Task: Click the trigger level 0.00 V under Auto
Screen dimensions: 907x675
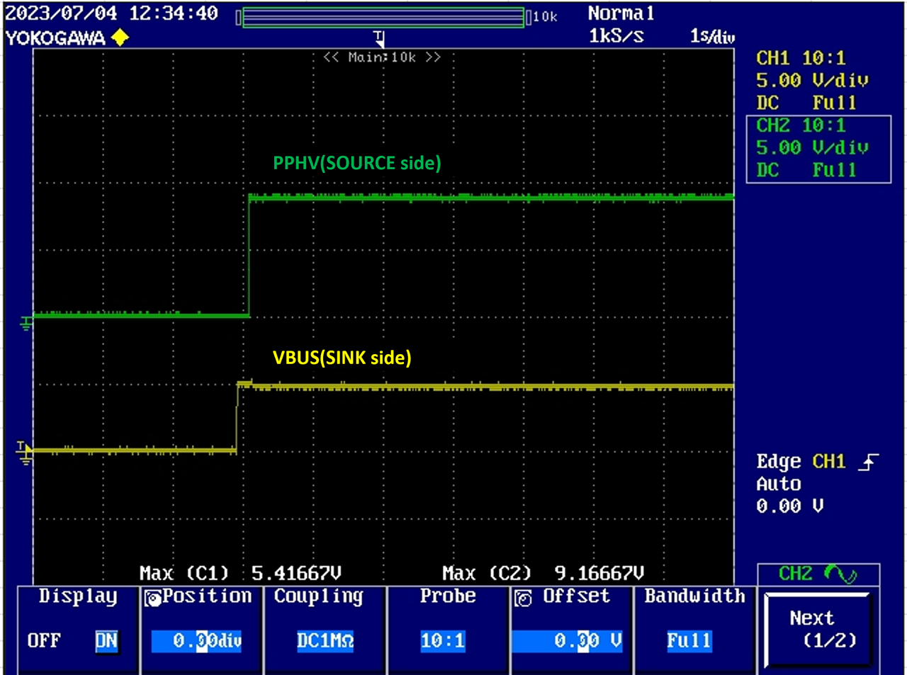Action: click(790, 506)
